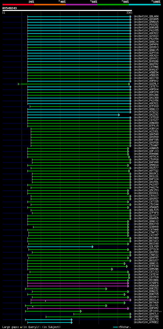163x329 pixels.
Task: Select the hit label UniRef100_Q2PYX4
Action: tap(146, 53)
